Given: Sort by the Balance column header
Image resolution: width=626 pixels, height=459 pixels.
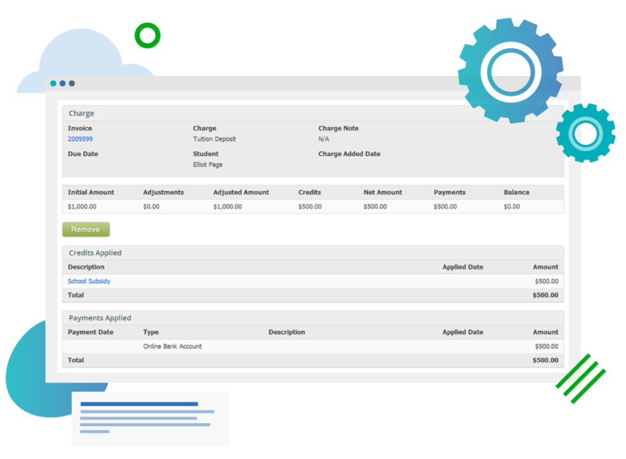Looking at the screenshot, I should coord(516,192).
